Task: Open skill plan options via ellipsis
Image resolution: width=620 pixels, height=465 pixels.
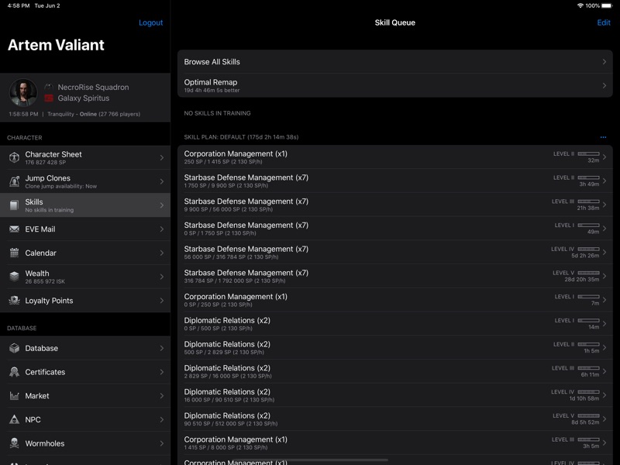Action: coord(604,136)
